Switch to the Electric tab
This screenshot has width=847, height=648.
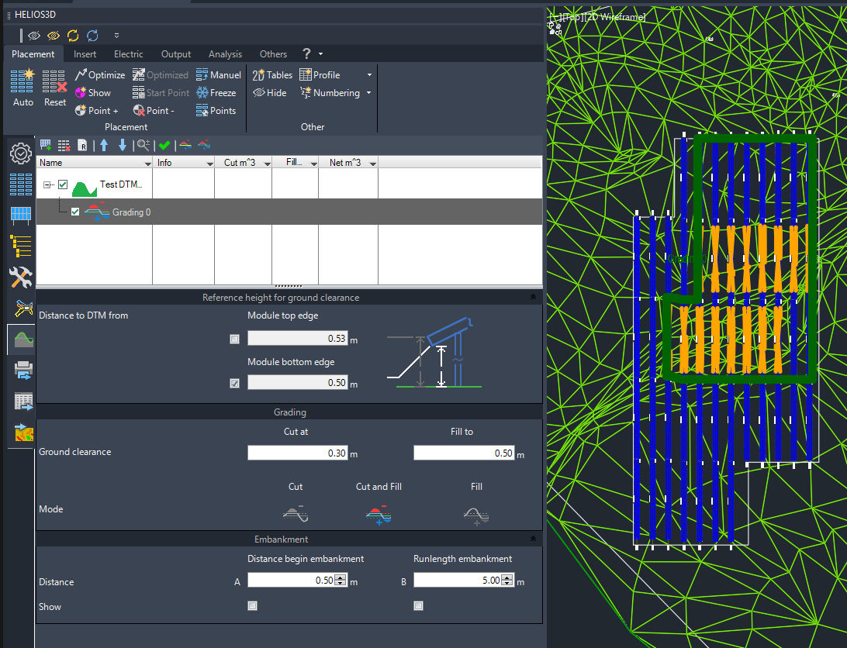[129, 54]
